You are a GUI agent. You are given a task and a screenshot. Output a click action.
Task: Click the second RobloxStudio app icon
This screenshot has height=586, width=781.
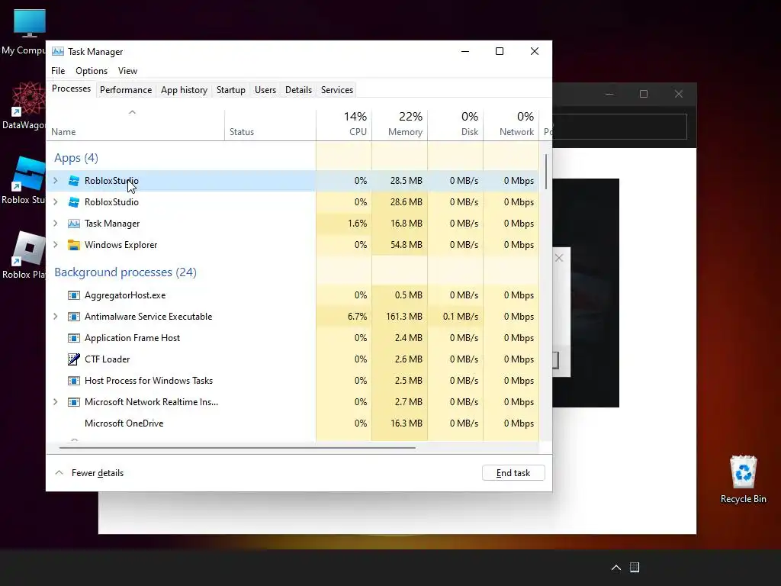pos(74,202)
